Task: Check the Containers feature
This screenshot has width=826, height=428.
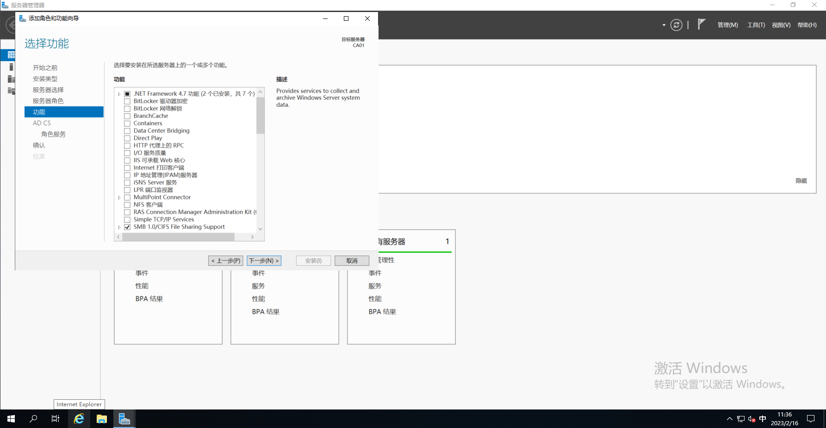Action: coord(127,123)
